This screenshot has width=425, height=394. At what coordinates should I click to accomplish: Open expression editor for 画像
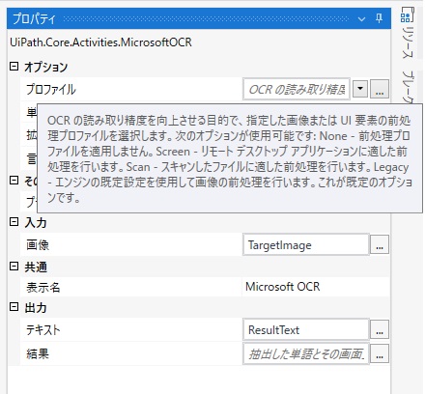click(x=380, y=244)
